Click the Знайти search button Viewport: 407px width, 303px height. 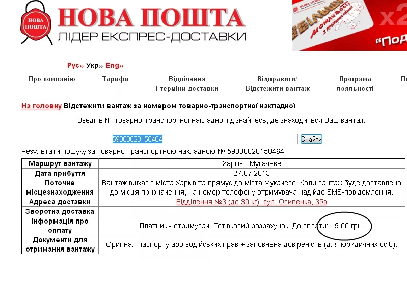tap(311, 140)
